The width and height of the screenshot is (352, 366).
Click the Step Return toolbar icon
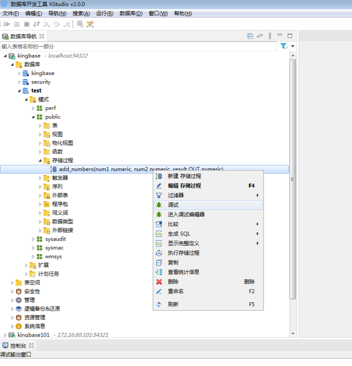pos(67,24)
